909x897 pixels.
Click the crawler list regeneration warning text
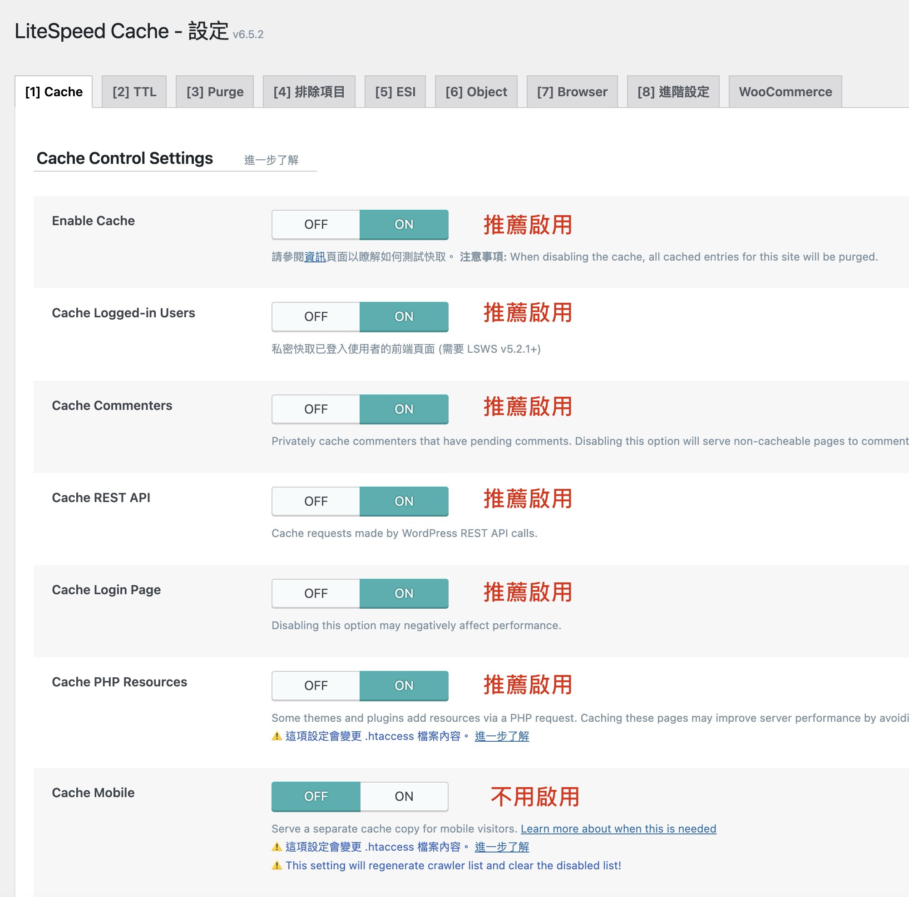pyautogui.click(x=453, y=866)
